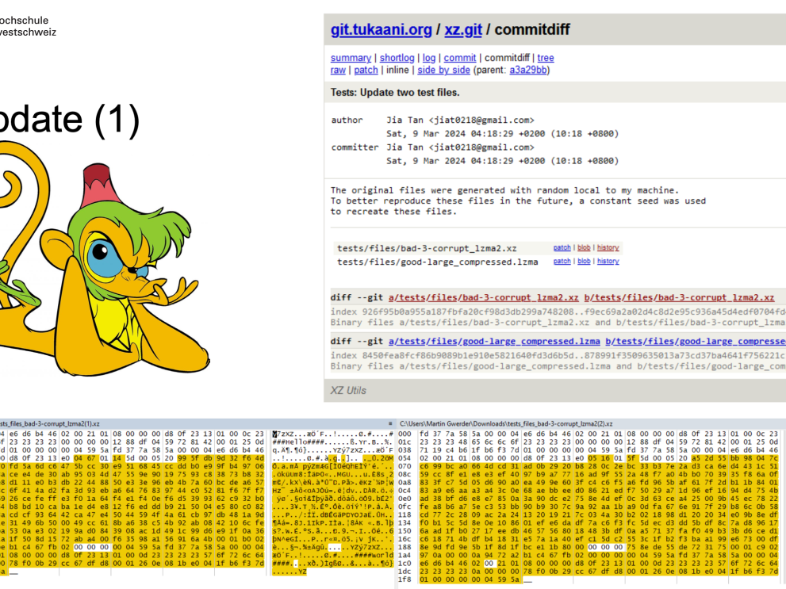View history of good-large_compressed.lzma
The width and height of the screenshot is (786, 589).
(x=608, y=261)
